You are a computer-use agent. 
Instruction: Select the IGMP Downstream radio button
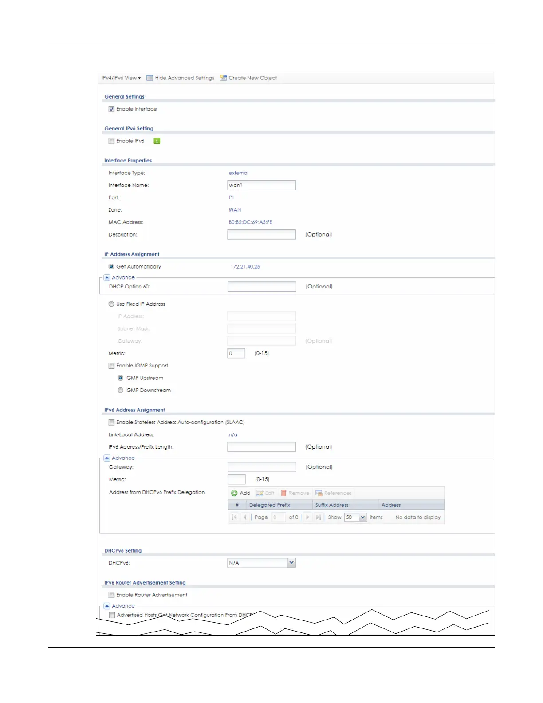pyautogui.click(x=120, y=391)
